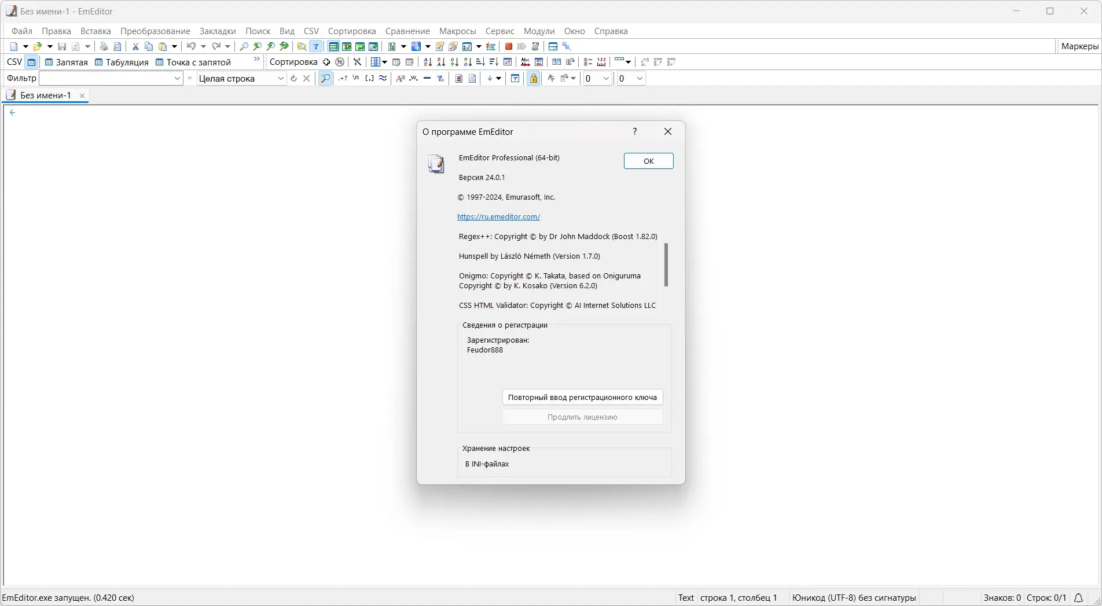Open the Paste options dropdown arrow
Viewport: 1102px width, 606px height.
pyautogui.click(x=174, y=46)
